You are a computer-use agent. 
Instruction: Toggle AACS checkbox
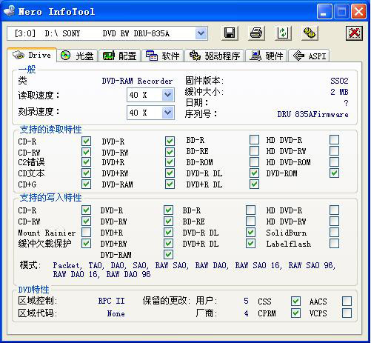347,301
